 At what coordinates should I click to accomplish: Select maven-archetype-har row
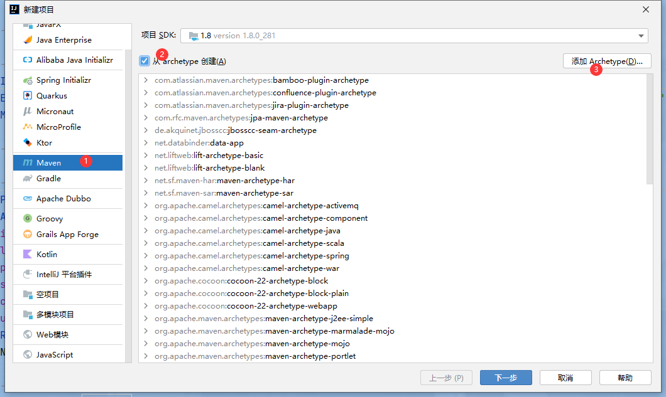point(392,180)
